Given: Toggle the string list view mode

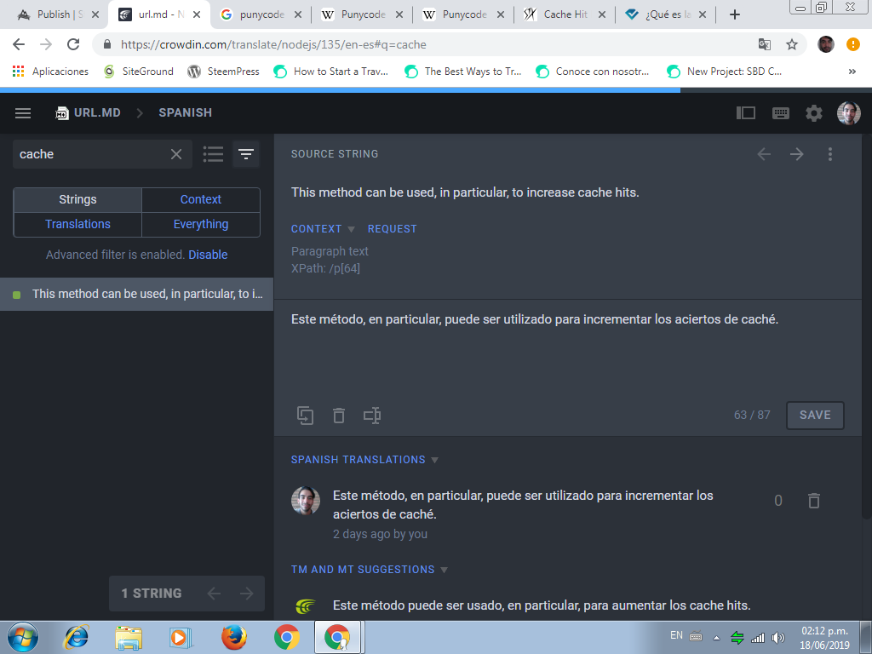Looking at the screenshot, I should tap(213, 154).
